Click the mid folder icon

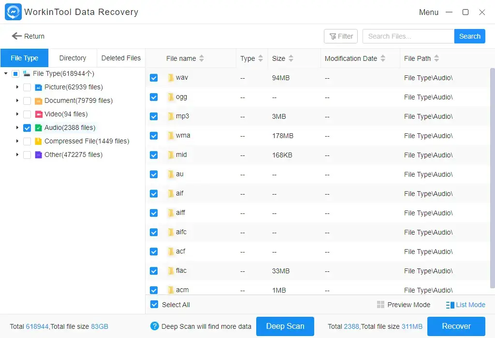tap(171, 155)
